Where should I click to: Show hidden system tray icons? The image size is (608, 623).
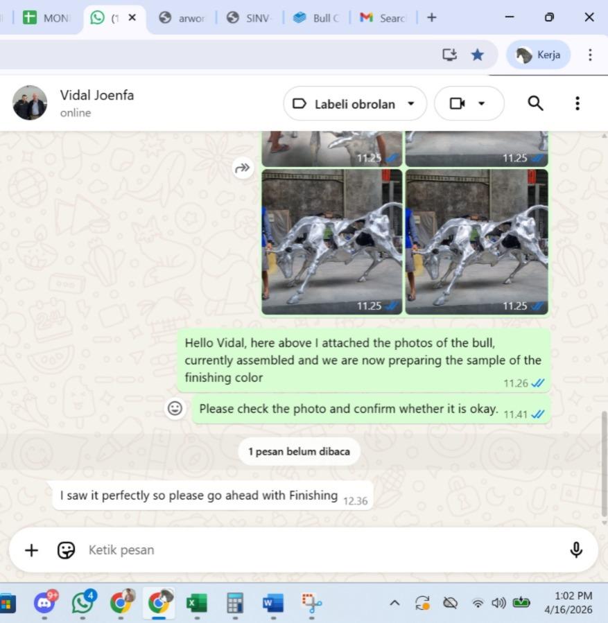394,603
